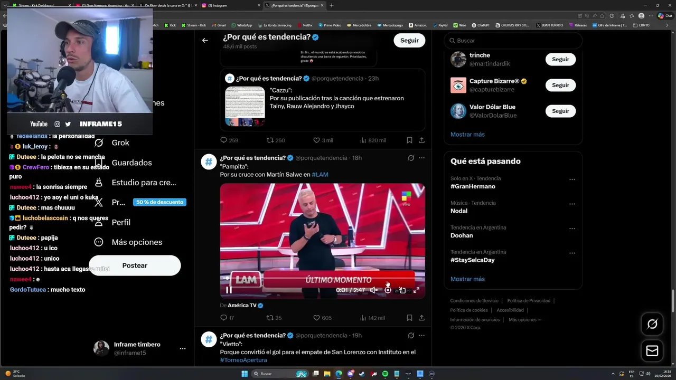Open options menu for Nodal trend

tap(572, 204)
